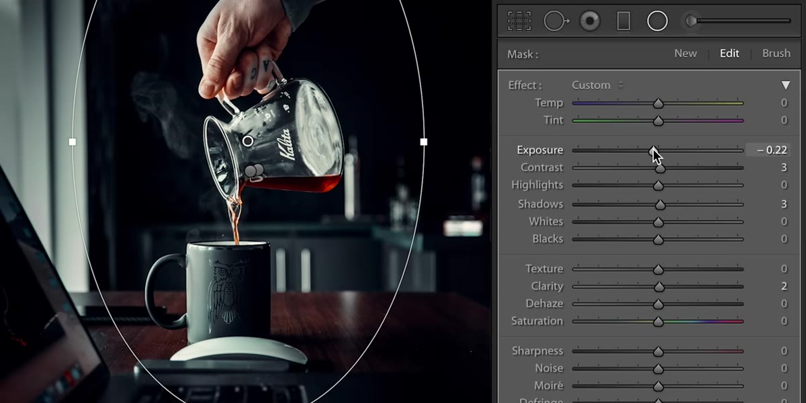Click the Saturation slider handle
The height and width of the screenshot is (403, 806).
658,322
